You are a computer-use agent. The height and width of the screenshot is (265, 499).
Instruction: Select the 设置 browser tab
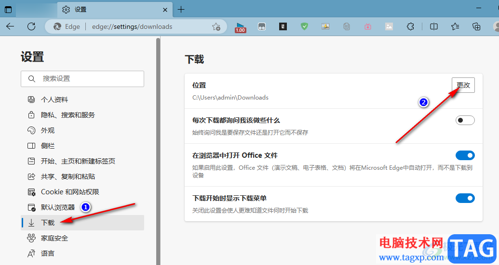click(115, 10)
